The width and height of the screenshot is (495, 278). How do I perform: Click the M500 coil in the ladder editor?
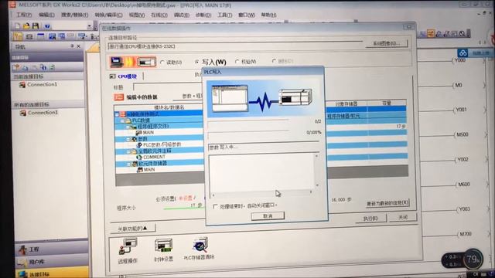click(463, 134)
